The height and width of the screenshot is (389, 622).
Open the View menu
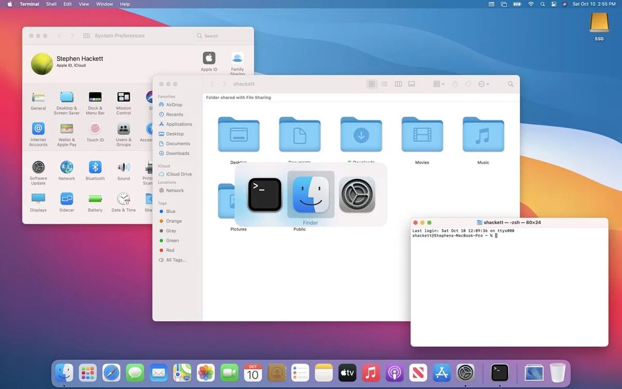[x=84, y=4]
